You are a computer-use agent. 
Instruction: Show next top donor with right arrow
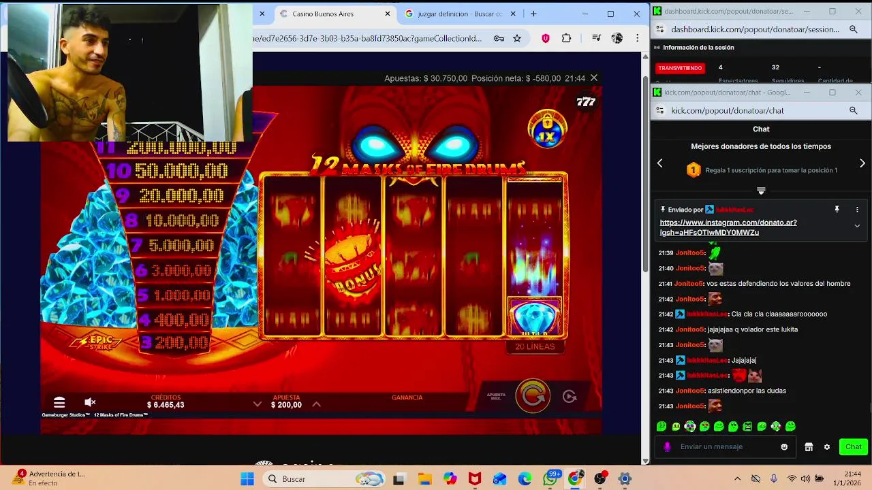(x=862, y=163)
